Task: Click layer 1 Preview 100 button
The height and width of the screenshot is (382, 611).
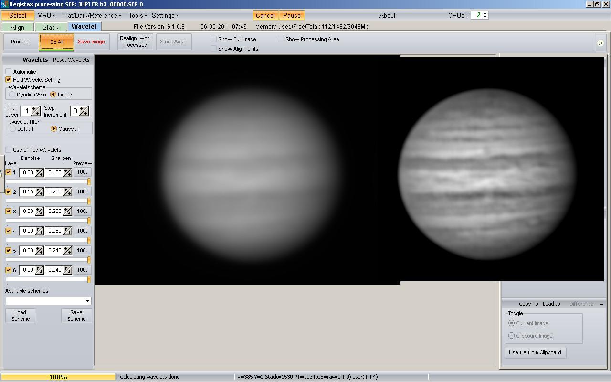Action: [x=82, y=172]
